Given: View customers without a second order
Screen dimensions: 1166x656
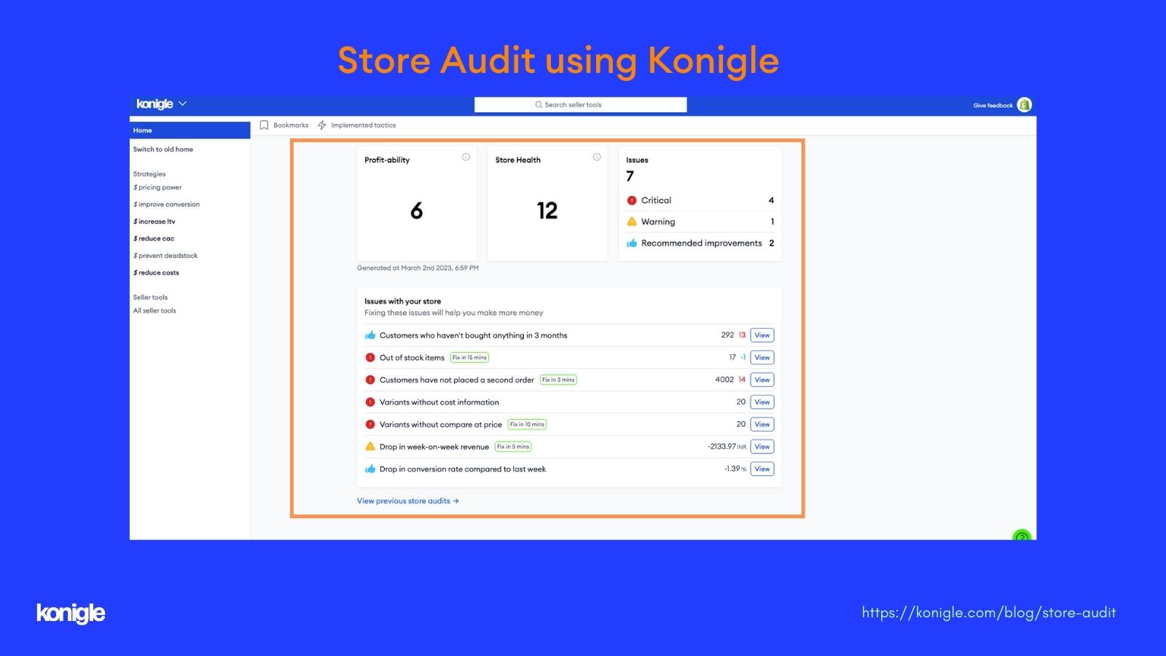Looking at the screenshot, I should (x=762, y=380).
